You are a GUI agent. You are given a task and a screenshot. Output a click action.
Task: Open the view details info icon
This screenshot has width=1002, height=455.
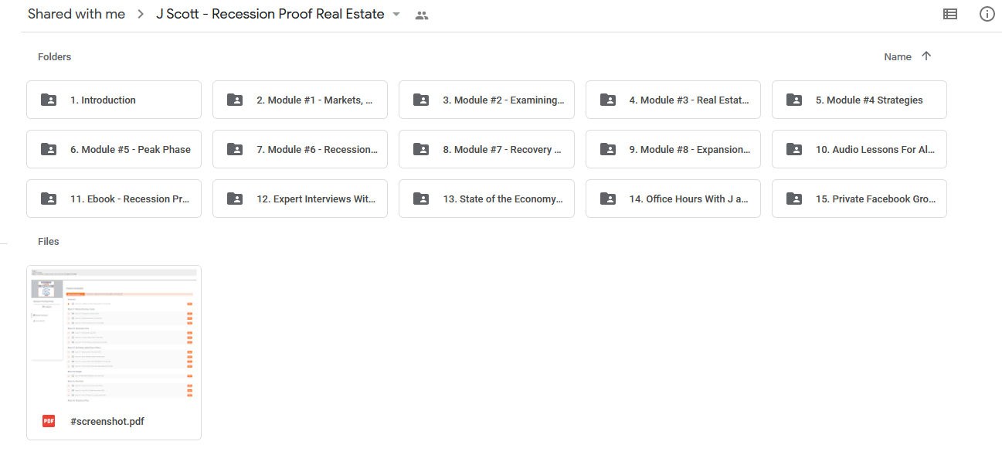pos(987,14)
